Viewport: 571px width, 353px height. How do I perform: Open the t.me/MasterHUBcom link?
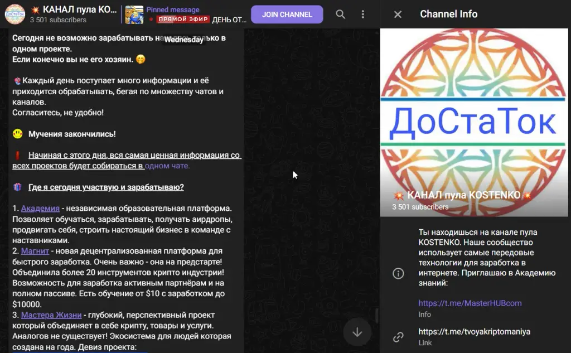470,303
